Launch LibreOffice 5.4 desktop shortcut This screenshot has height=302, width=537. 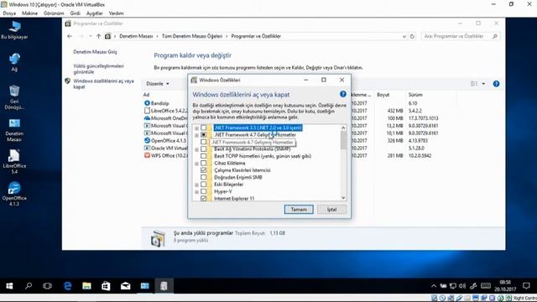(x=14, y=162)
